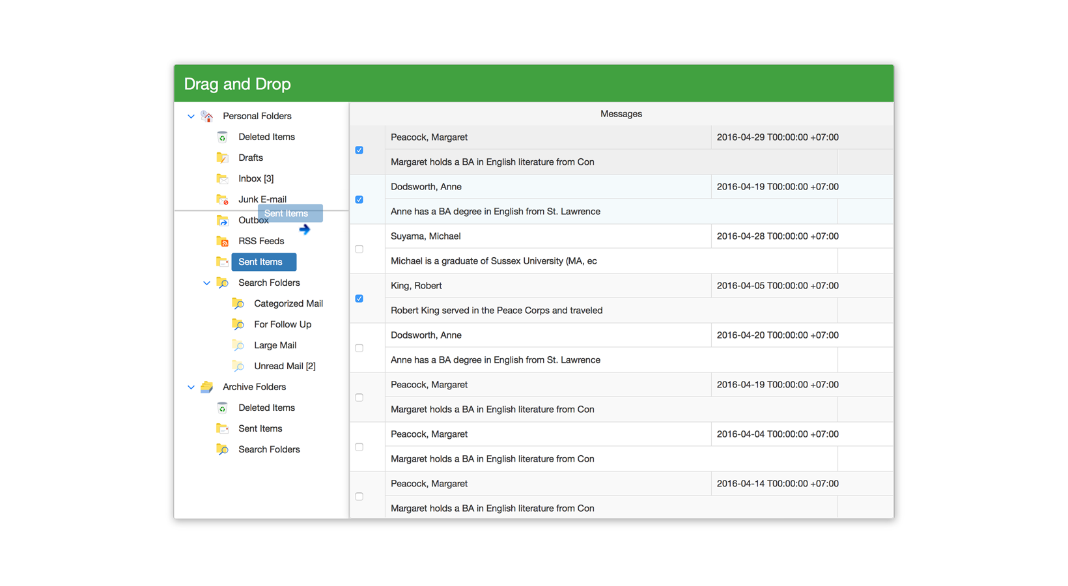
Task: Check the Suyama, Michael message checkbox
Action: (x=359, y=249)
